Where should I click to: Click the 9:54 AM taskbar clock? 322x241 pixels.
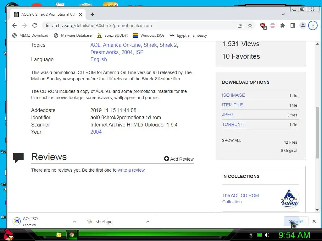pyautogui.click(x=294, y=235)
